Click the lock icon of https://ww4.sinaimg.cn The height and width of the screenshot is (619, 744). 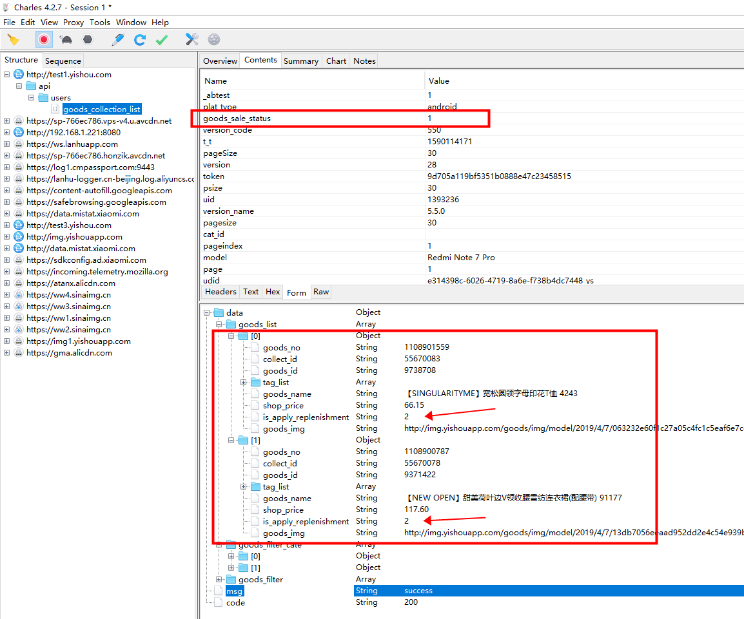(x=19, y=295)
